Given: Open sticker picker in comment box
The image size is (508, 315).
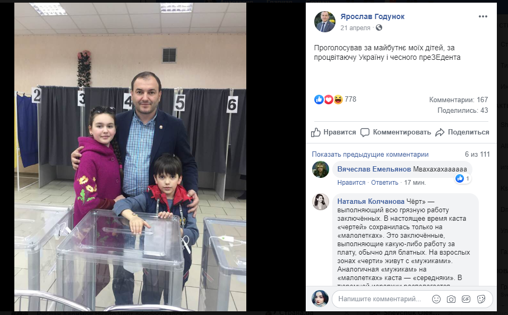Looking at the screenshot, I should click(481, 299).
